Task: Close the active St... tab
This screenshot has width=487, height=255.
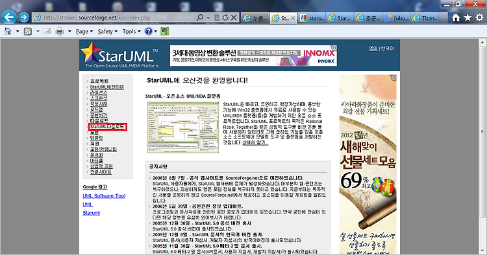Action: point(293,18)
